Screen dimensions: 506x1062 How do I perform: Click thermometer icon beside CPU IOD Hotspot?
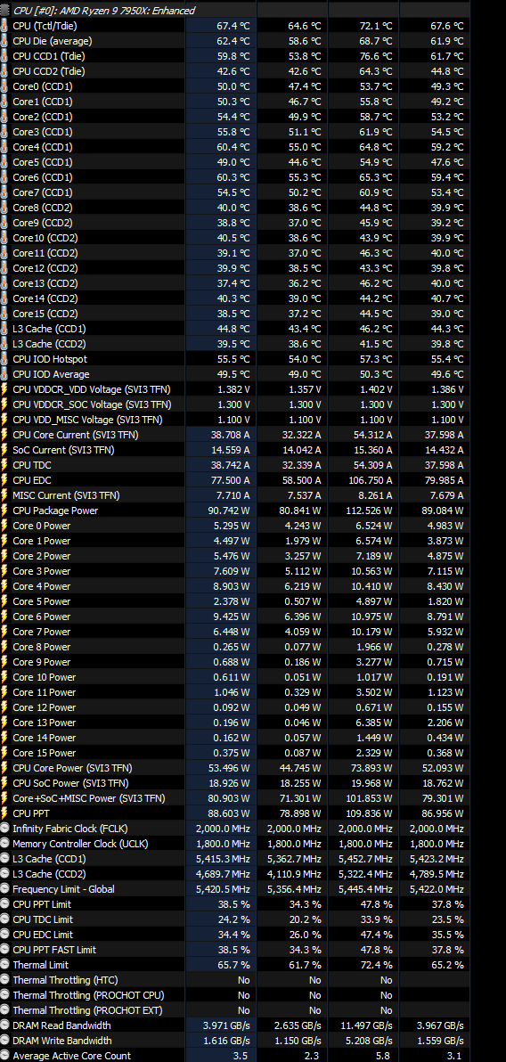tap(4, 359)
